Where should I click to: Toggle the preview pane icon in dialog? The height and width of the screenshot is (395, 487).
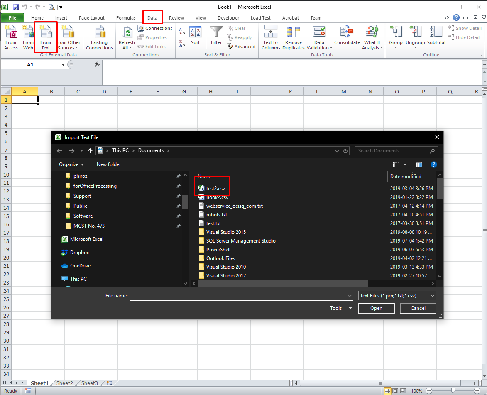point(418,164)
